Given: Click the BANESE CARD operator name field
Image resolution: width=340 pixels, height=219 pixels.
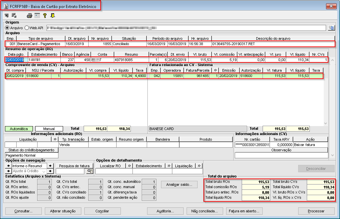Looking at the screenshot, I should click(198, 129).
